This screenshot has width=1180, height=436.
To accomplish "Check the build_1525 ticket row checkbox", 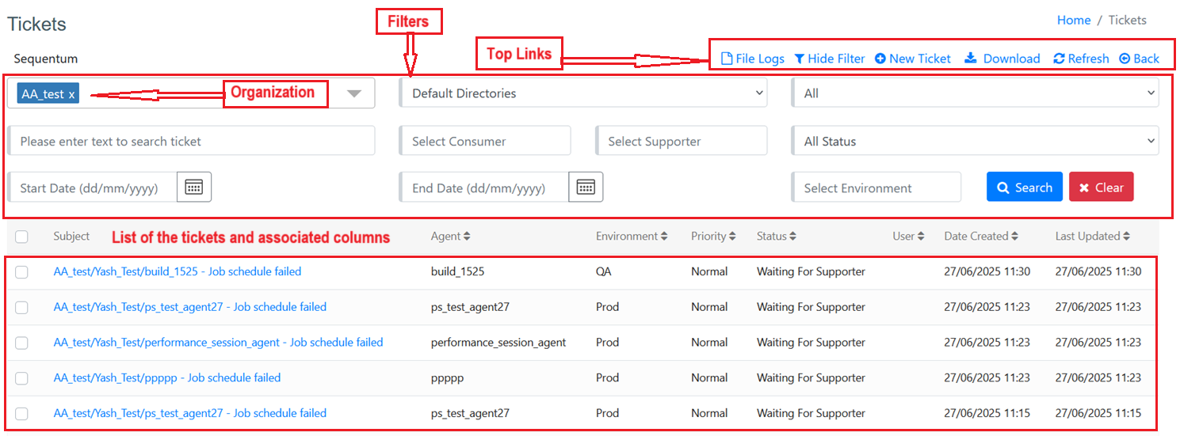I will (x=21, y=272).
